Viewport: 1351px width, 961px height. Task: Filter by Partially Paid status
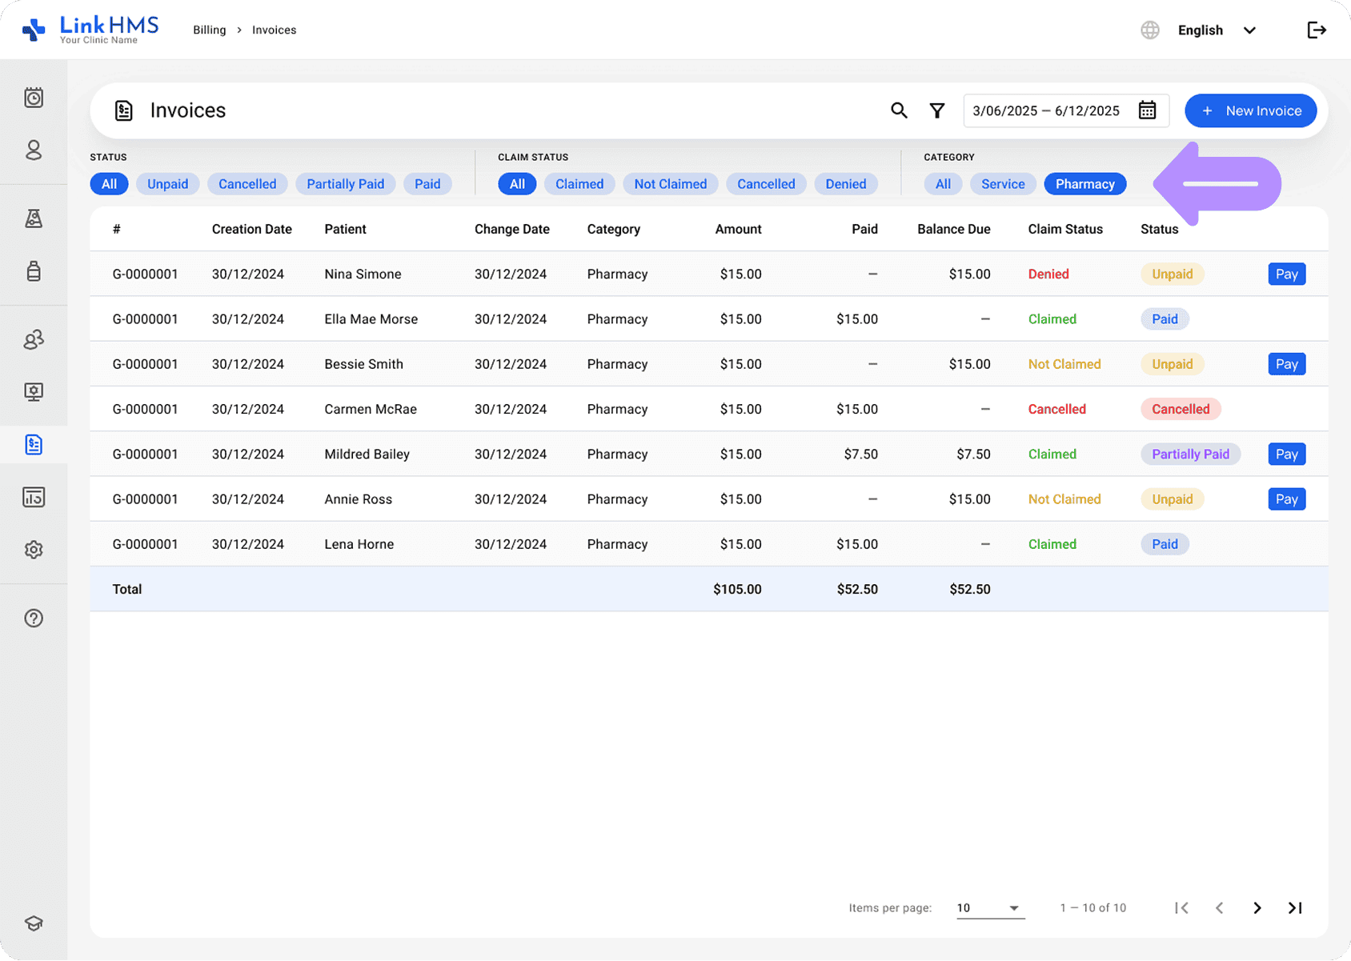click(345, 184)
